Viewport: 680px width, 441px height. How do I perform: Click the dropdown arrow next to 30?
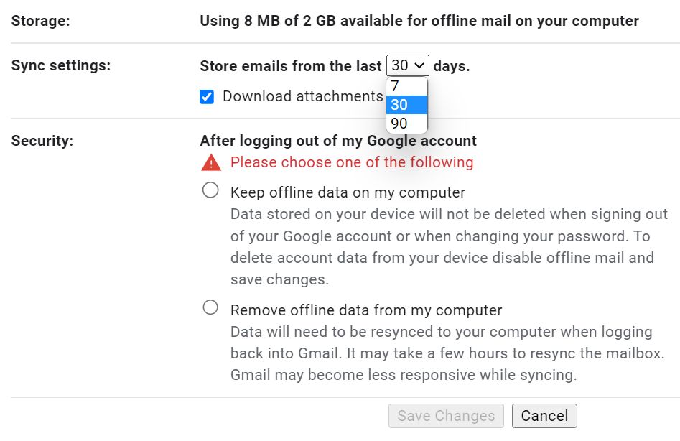click(x=419, y=65)
